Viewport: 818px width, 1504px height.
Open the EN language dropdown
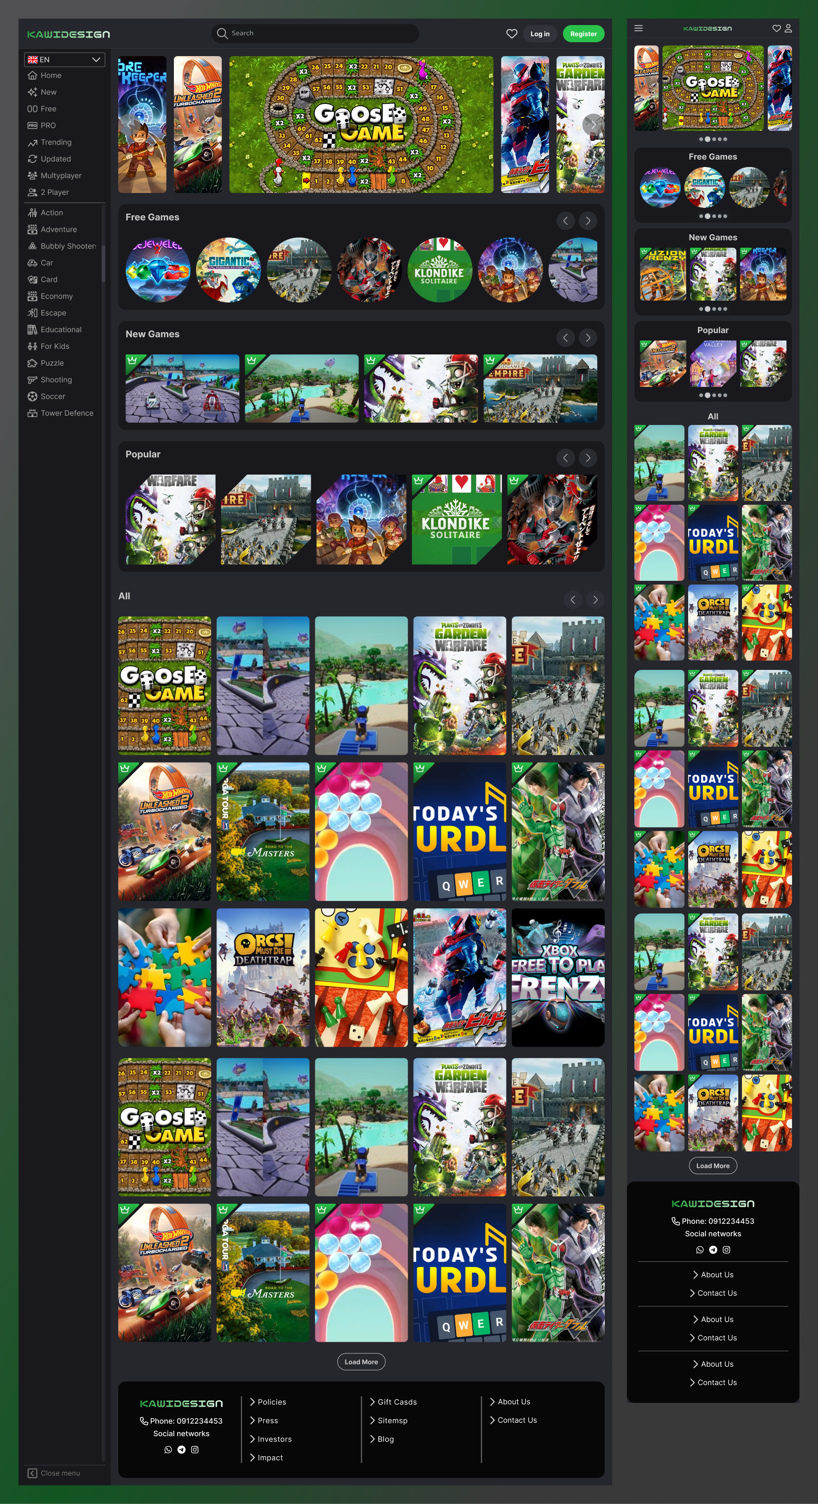click(64, 59)
